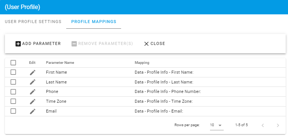Click the Mapping column header

[x=142, y=63]
